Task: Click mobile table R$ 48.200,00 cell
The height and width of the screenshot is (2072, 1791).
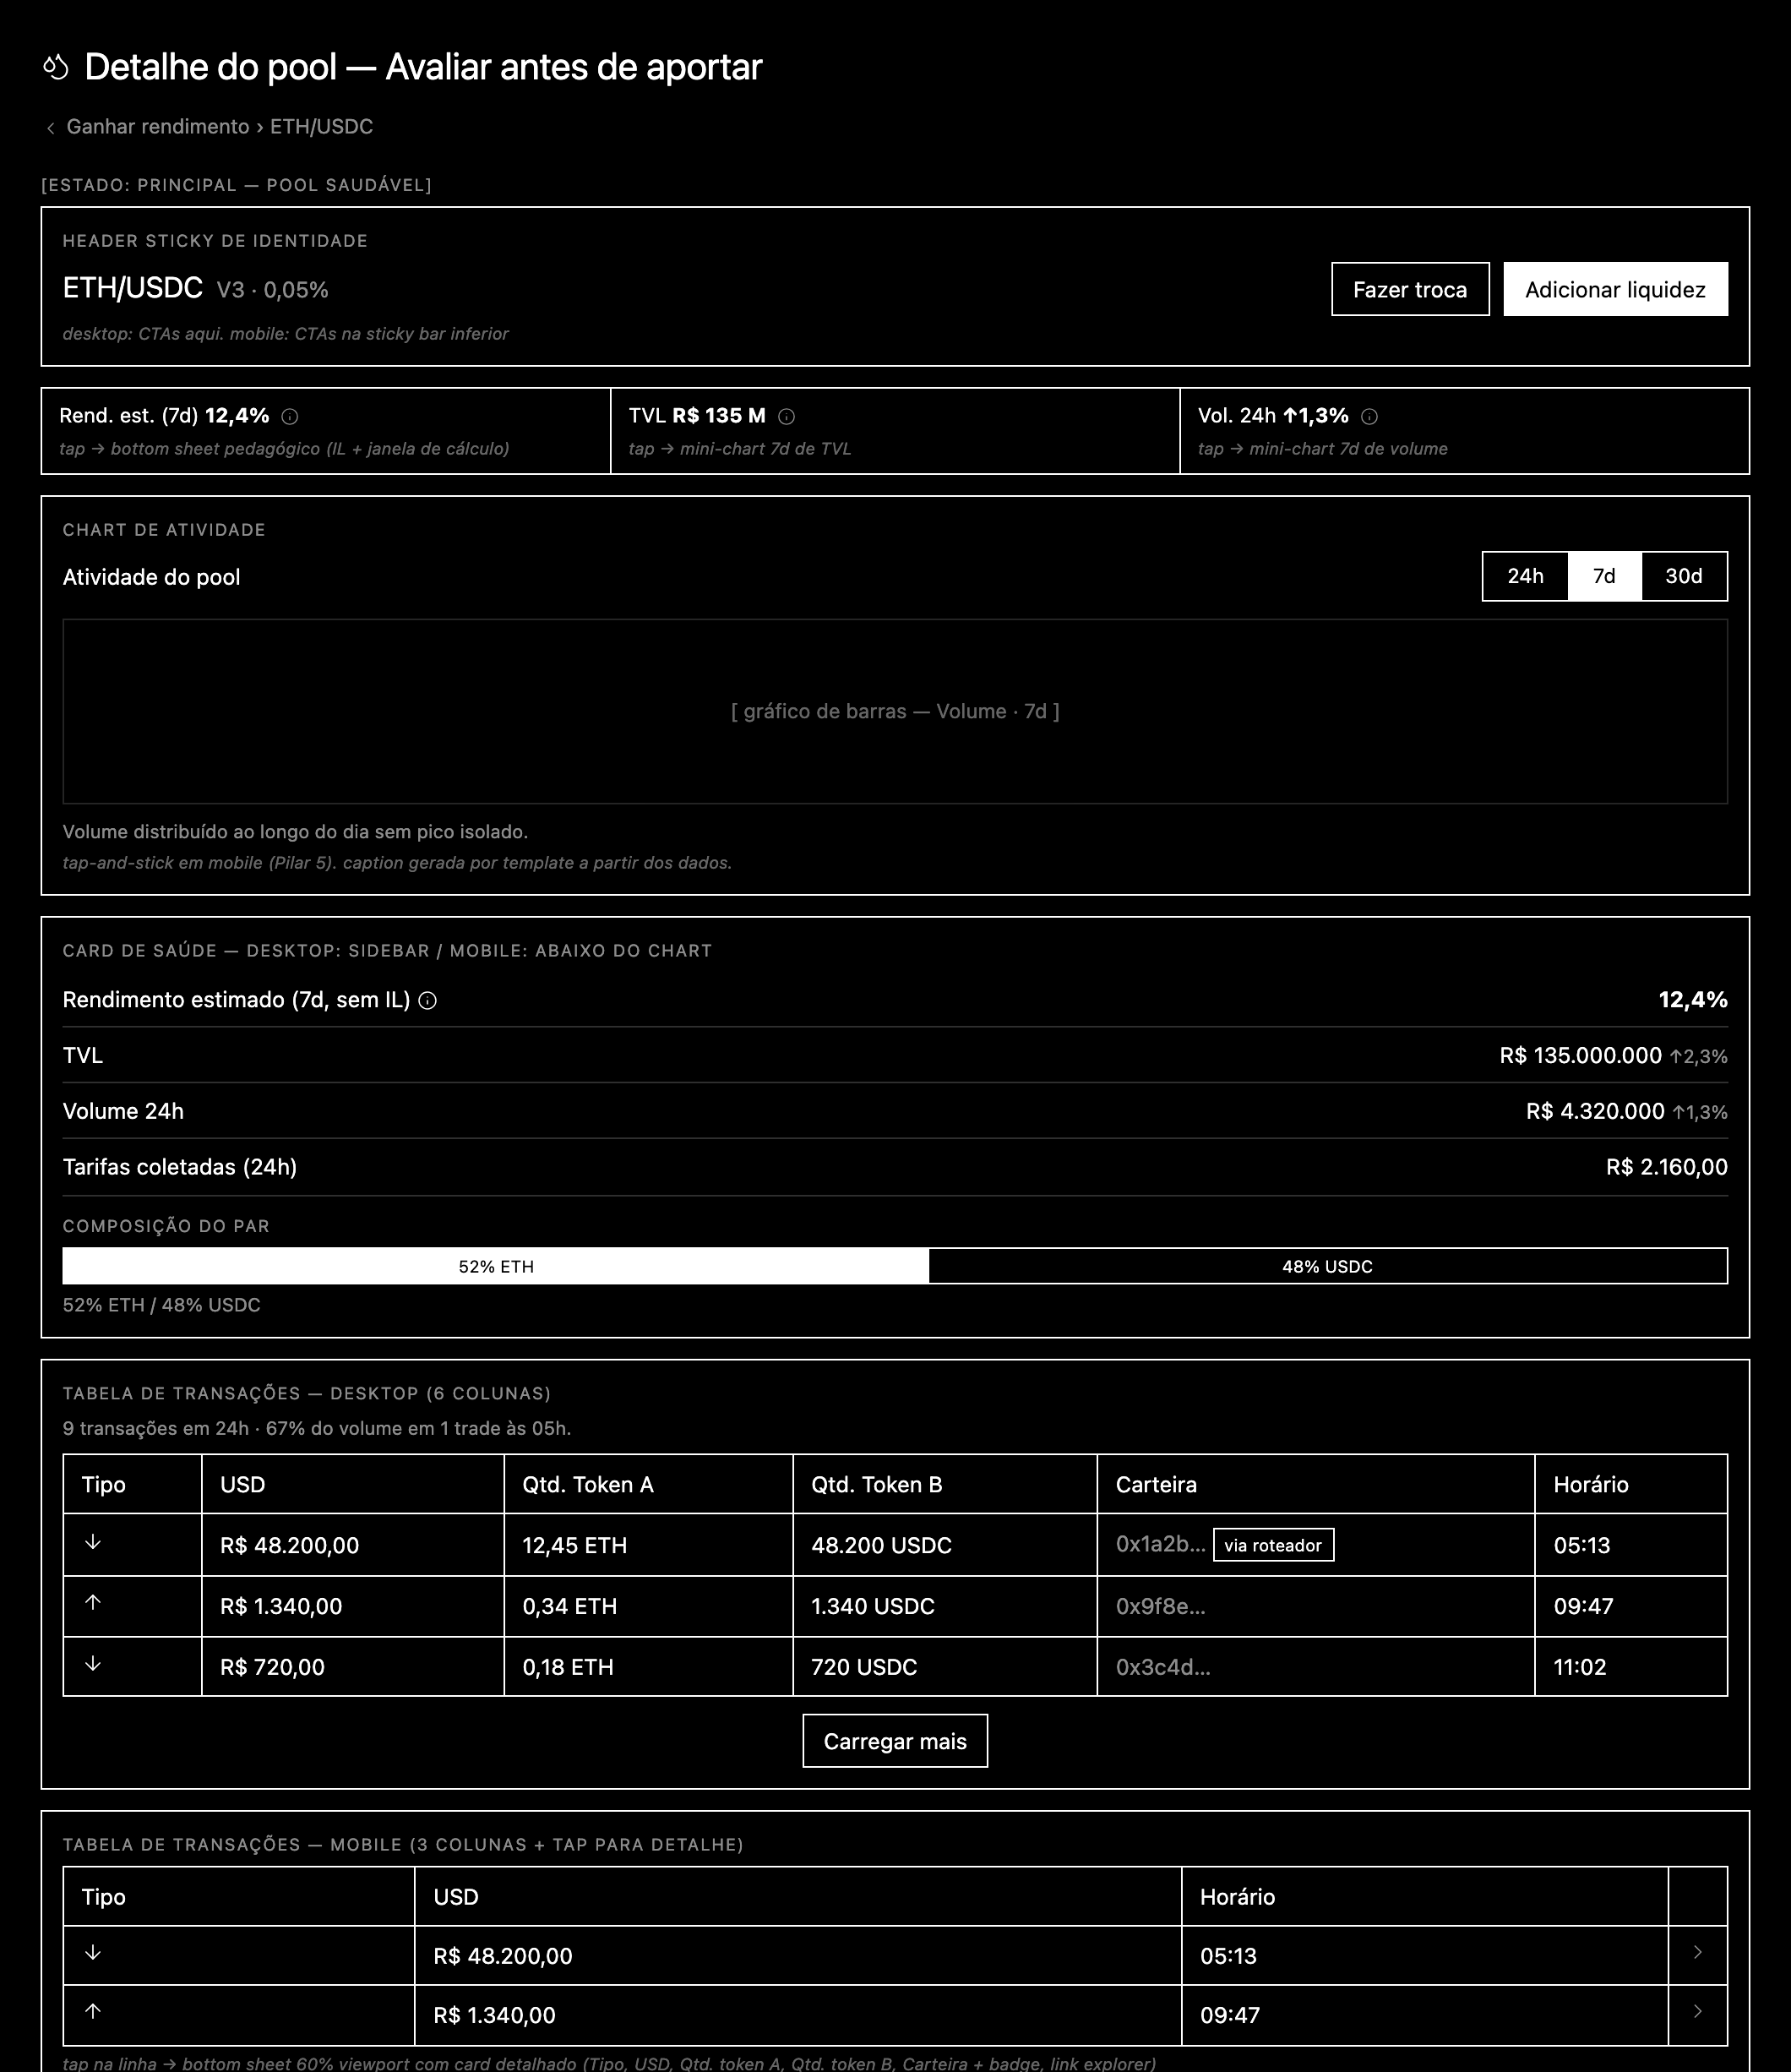Action: coord(798,1956)
